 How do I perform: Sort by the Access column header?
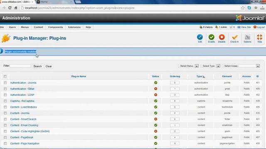point(246,76)
